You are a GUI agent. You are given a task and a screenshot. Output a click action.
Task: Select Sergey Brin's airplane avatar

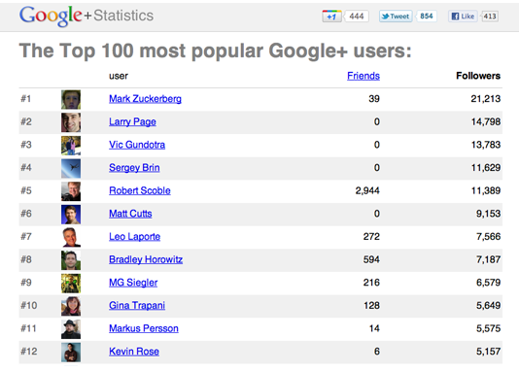tap(71, 168)
